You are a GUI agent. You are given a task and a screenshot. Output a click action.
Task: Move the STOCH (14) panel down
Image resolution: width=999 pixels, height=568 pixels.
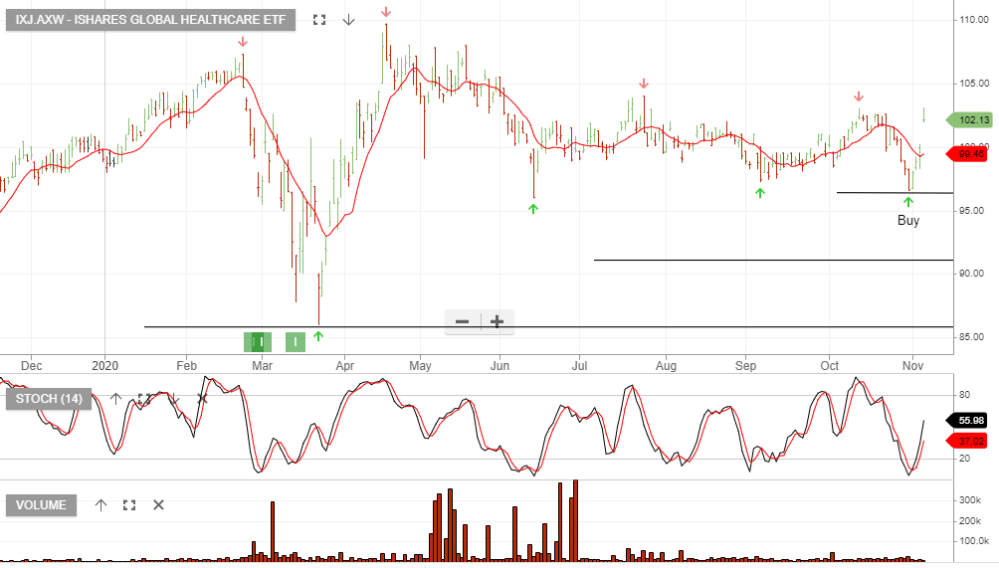point(173,399)
